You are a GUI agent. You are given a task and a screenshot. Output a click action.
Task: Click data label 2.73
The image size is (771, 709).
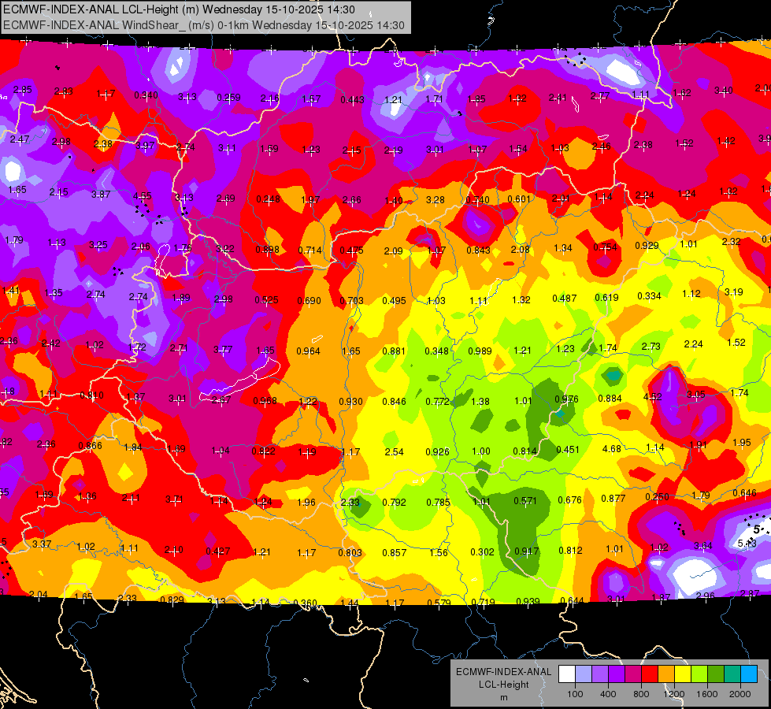(651, 347)
